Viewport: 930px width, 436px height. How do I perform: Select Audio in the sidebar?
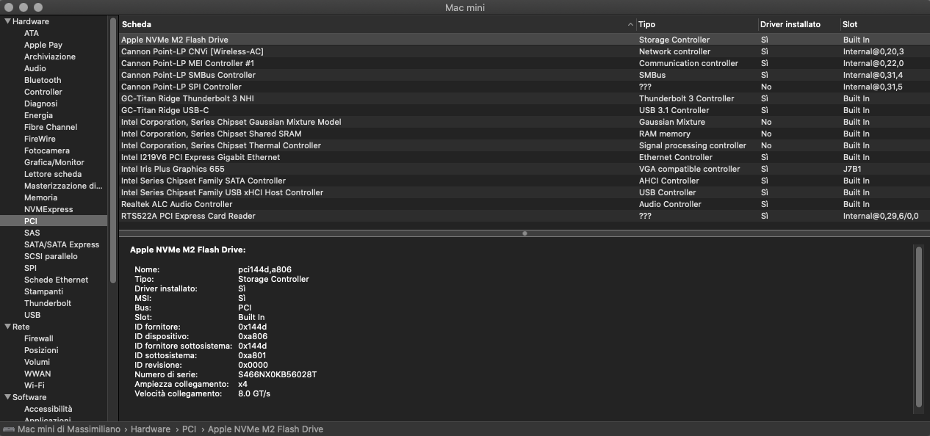pyautogui.click(x=35, y=68)
